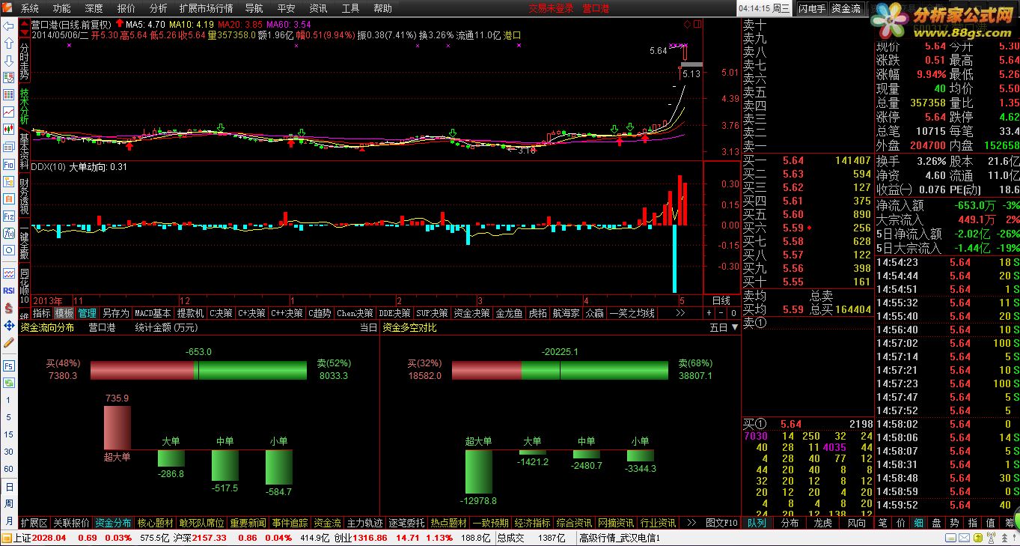Select the 5-minute period option
1020x546 pixels.
(x=8, y=417)
